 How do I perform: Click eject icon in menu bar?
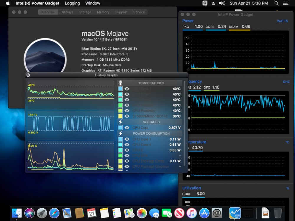(213, 3)
